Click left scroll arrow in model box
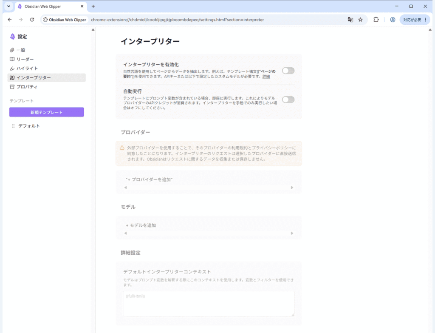The height and width of the screenshot is (333, 435). (x=126, y=233)
